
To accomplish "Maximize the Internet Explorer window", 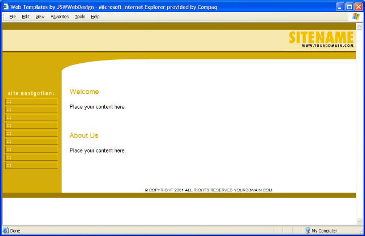I will tap(349, 6).
